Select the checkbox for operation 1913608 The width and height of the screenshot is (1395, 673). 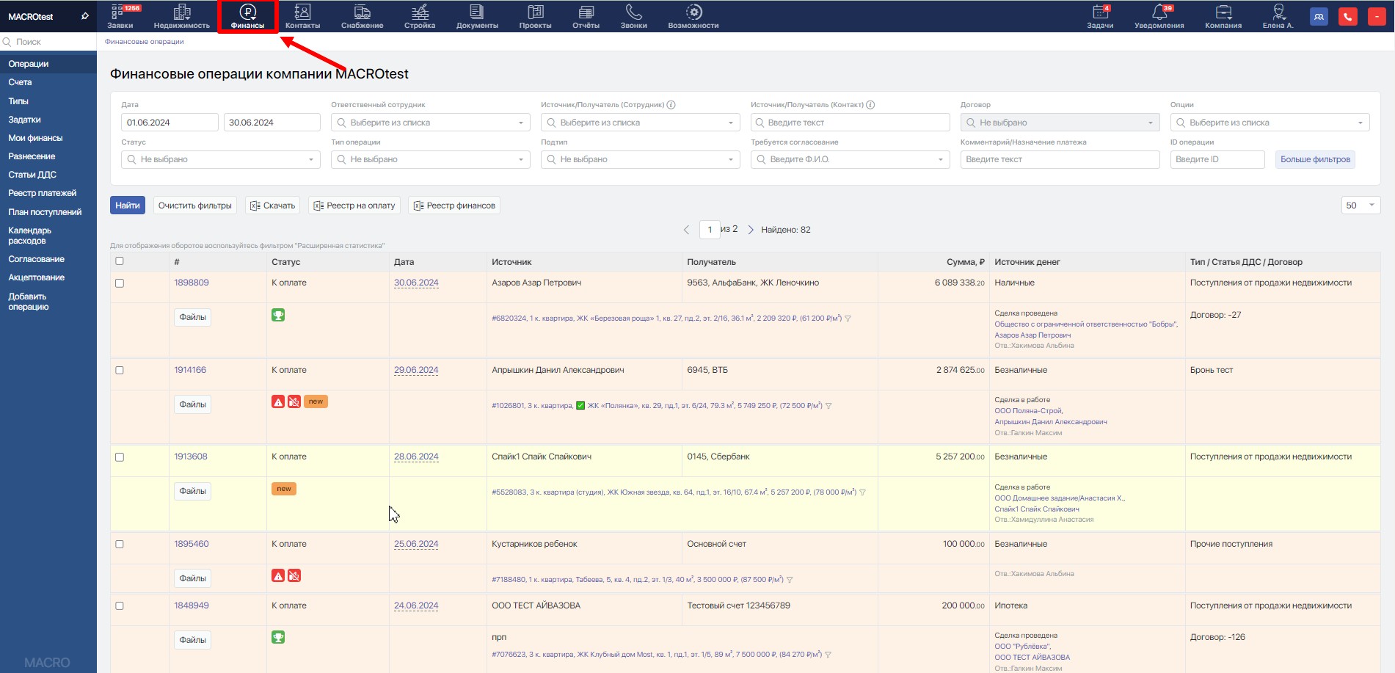pyautogui.click(x=120, y=457)
